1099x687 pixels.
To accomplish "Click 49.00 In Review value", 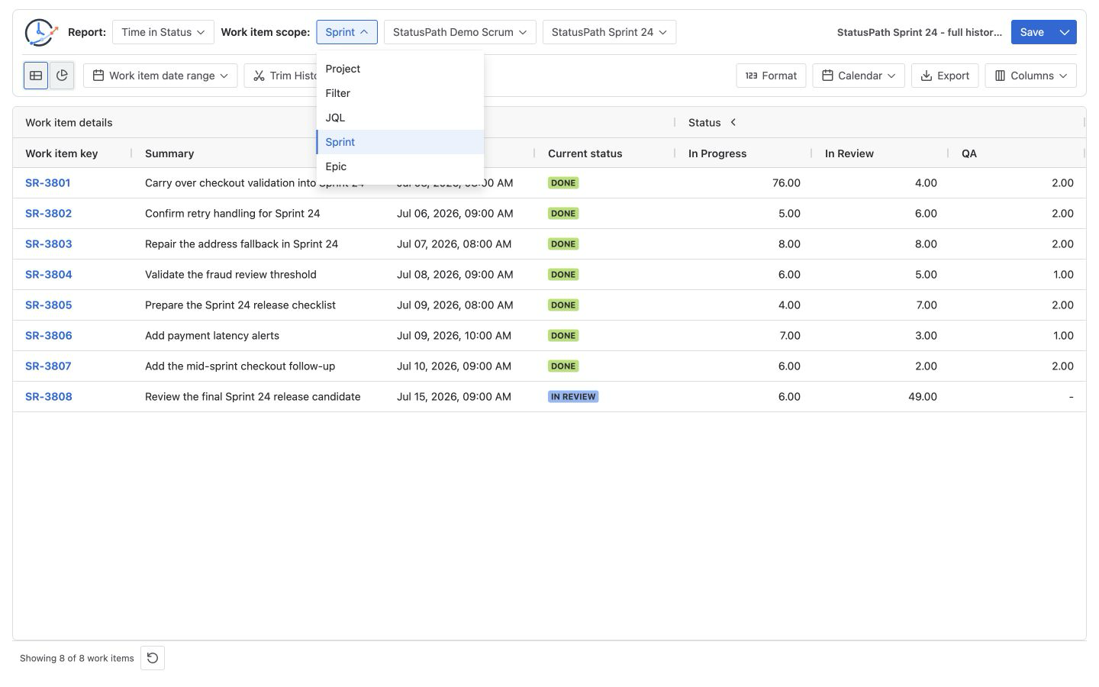I will 923,397.
